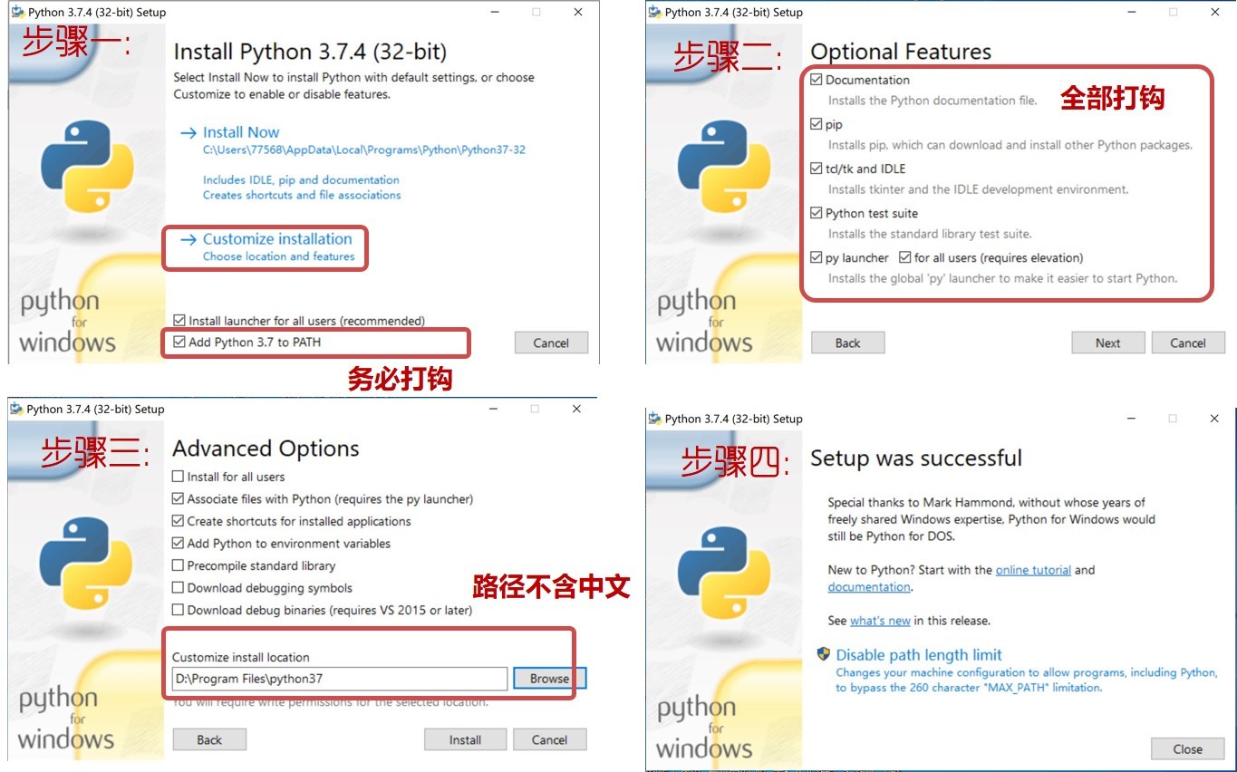Click the "Advanced Options" heading
Viewport: 1237px width, 772px height.
point(266,449)
